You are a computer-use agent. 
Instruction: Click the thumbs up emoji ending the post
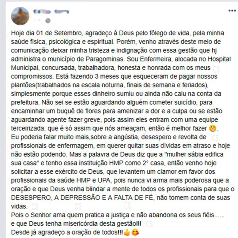[x=127, y=232]
